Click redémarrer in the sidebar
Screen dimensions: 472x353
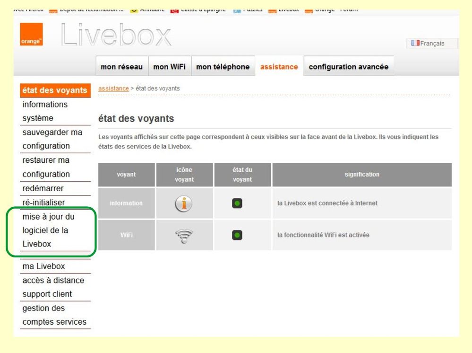[55, 188]
